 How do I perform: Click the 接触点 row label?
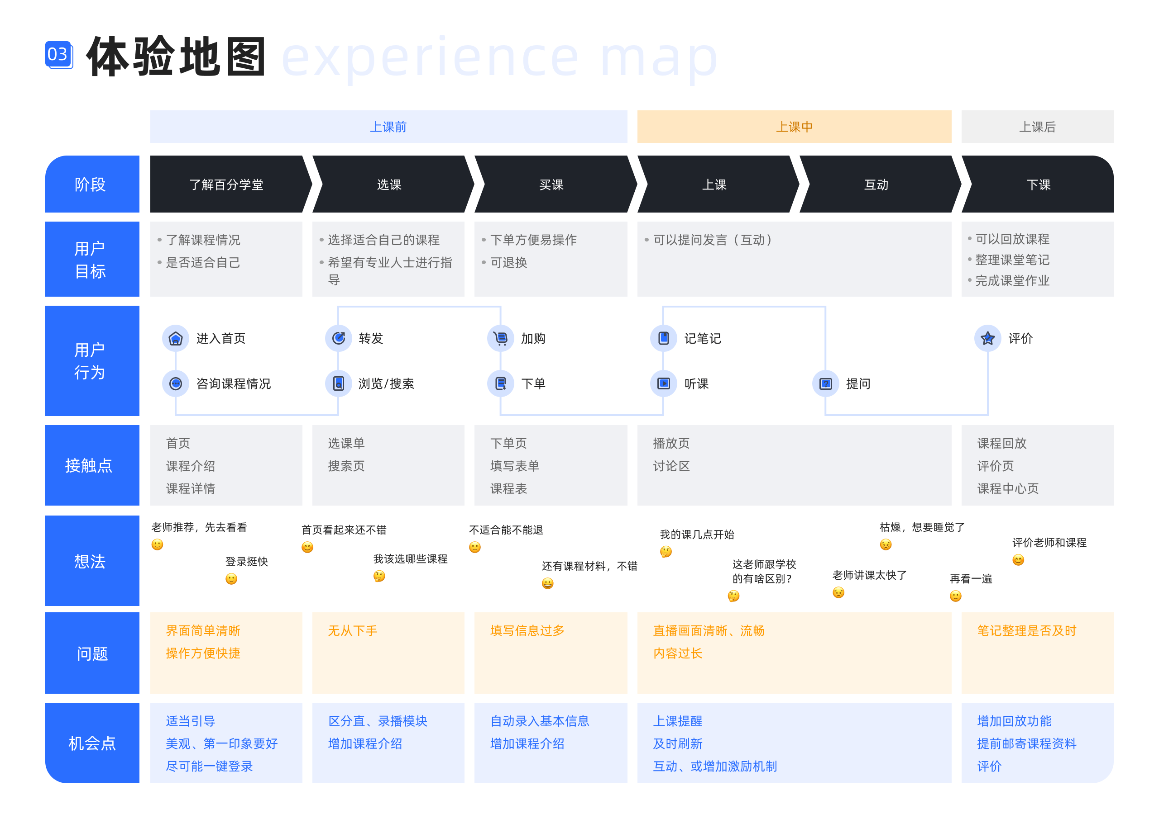tap(92, 465)
